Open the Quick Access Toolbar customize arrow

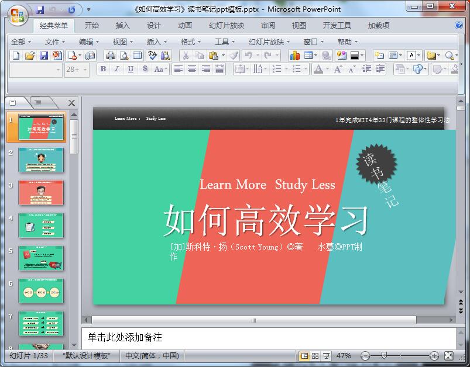[x=88, y=9]
